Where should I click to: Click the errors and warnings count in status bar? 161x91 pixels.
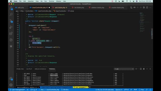[x=33, y=90]
